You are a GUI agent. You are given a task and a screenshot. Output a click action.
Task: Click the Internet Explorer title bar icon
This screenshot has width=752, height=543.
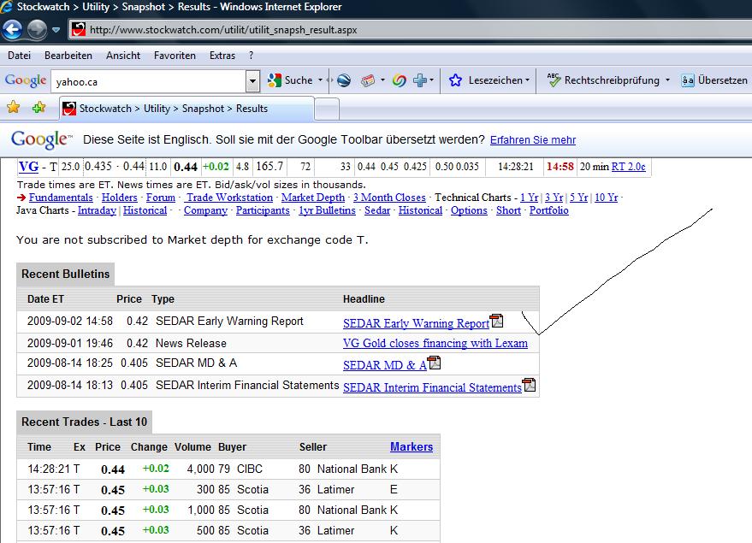tap(6, 7)
